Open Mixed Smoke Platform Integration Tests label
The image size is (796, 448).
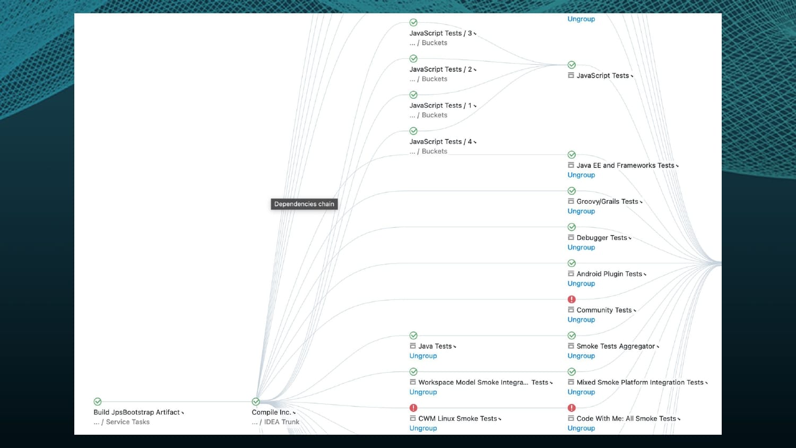pyautogui.click(x=640, y=382)
